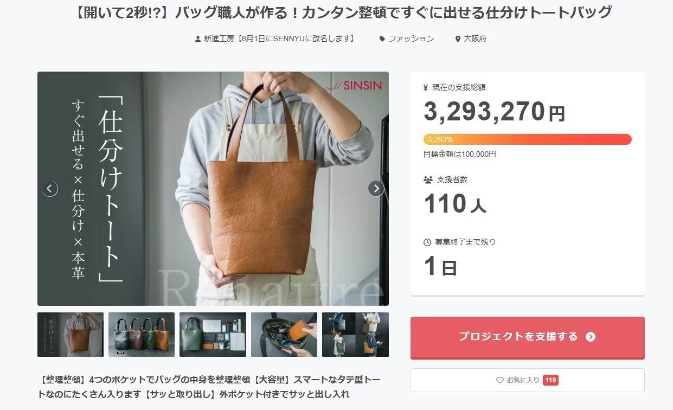
Task: Open the ファッション category link
Action: point(411,39)
